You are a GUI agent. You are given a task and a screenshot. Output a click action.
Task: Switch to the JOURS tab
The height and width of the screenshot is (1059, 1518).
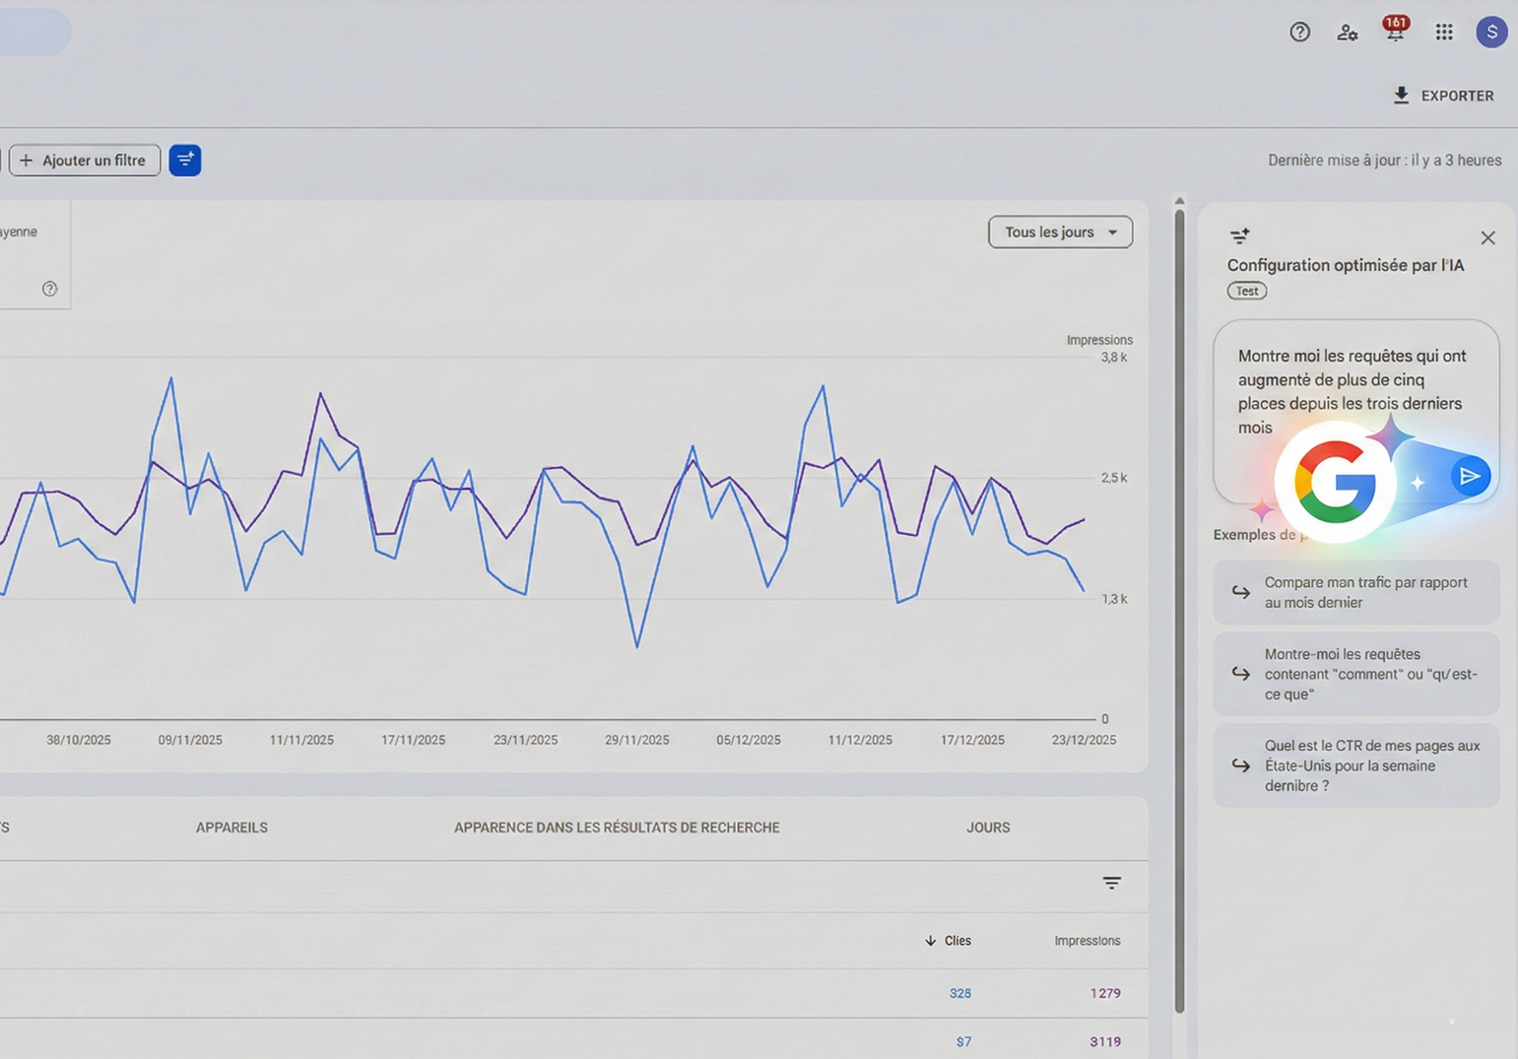click(988, 827)
